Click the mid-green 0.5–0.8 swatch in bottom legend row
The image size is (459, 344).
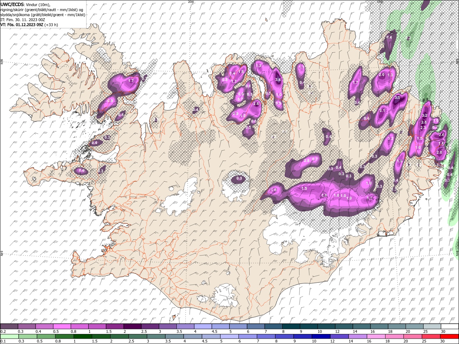[x=46, y=336]
